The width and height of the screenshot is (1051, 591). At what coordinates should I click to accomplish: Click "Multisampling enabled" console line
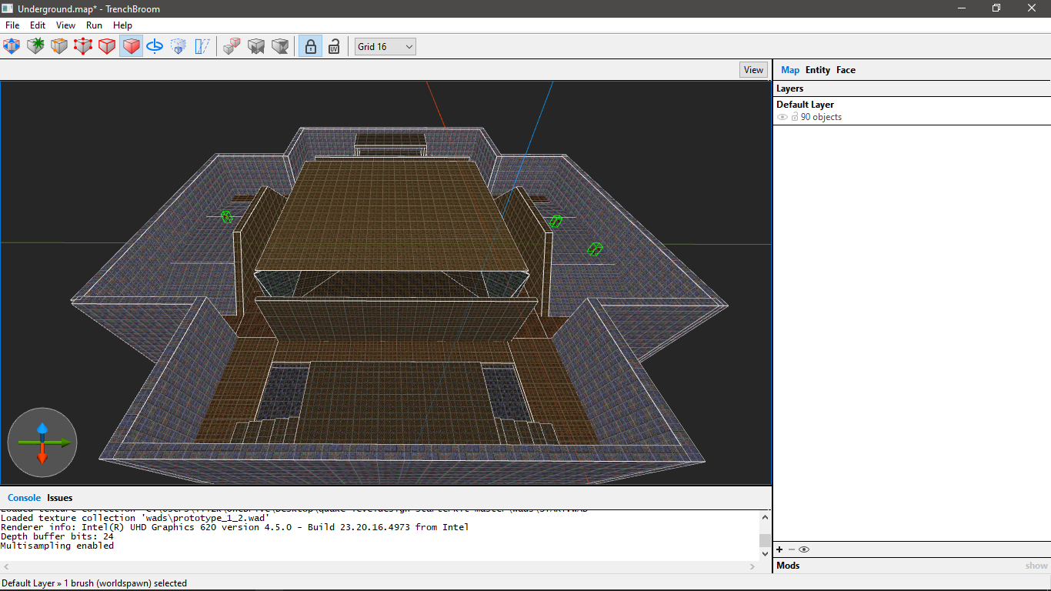pyautogui.click(x=57, y=546)
